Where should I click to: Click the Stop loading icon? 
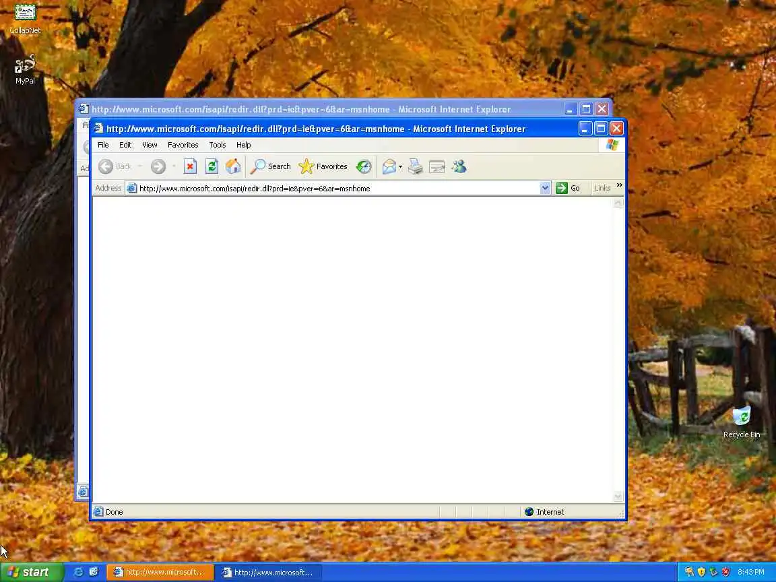coord(190,166)
